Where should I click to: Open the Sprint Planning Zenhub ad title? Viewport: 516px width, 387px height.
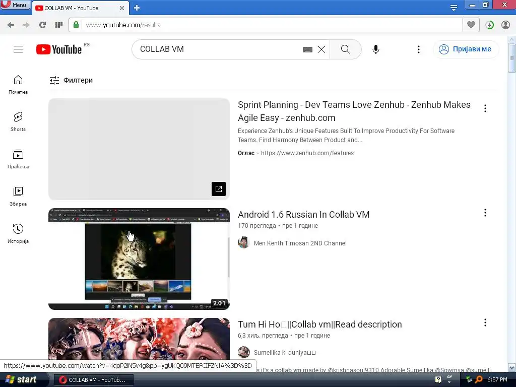coord(354,111)
